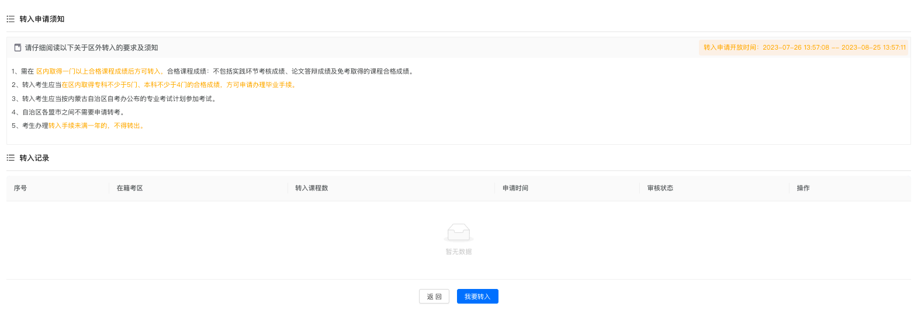Click the document icon before 请仔细阅读 notice

tap(18, 48)
